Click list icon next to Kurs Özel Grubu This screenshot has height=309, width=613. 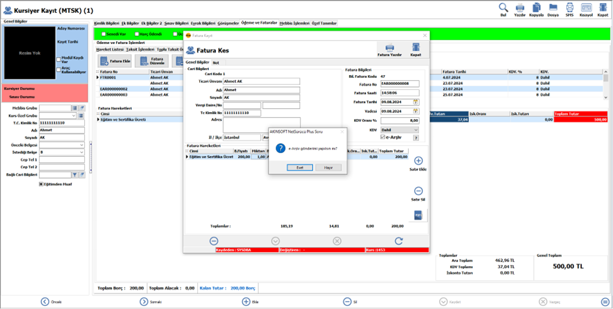81,115
